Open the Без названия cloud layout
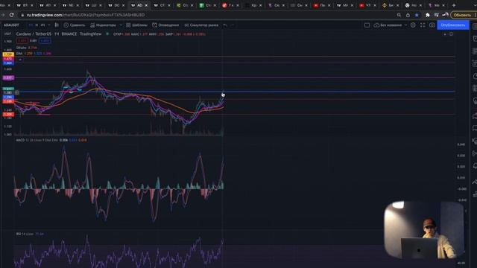 point(388,25)
